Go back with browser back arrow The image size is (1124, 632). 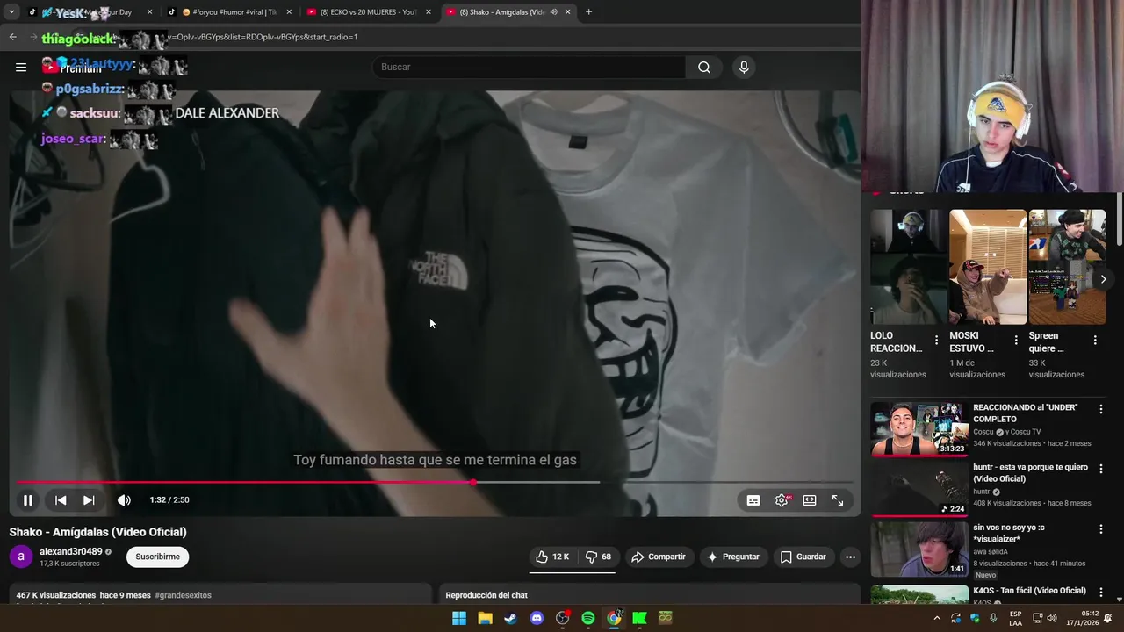click(x=12, y=37)
